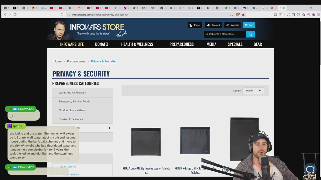Screen dimensions: 321x180
Task: Open REDUX X-Large Utility Faraday Bag thumbnail
Action: [195, 140]
